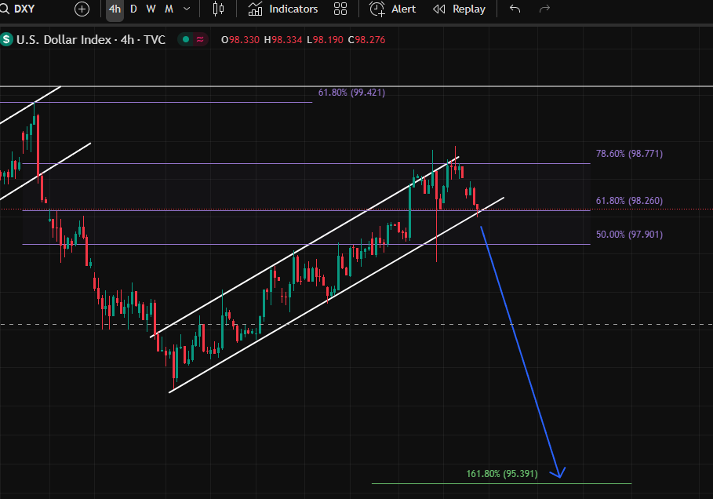The image size is (713, 499).
Task: Click the high price value H98.334
Action: click(x=283, y=39)
